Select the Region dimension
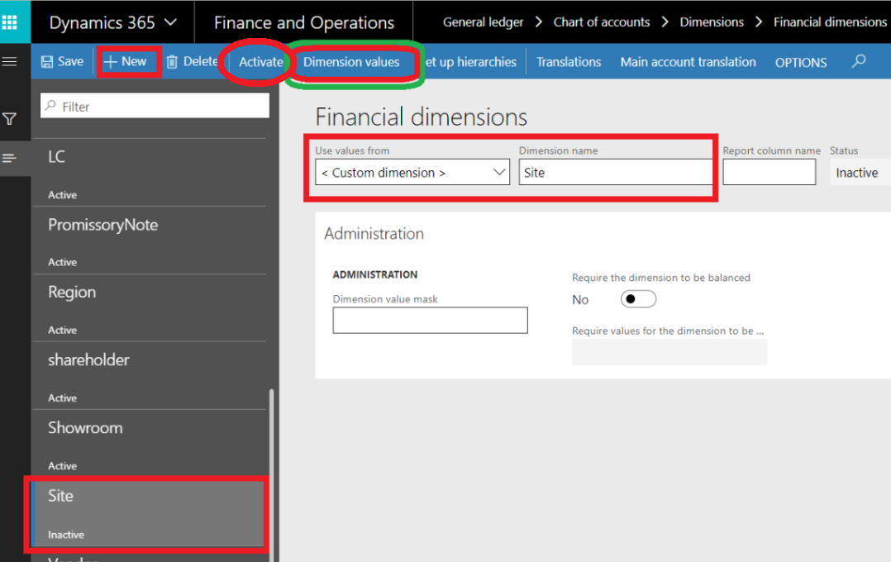This screenshot has height=562, width=891. coord(149,308)
